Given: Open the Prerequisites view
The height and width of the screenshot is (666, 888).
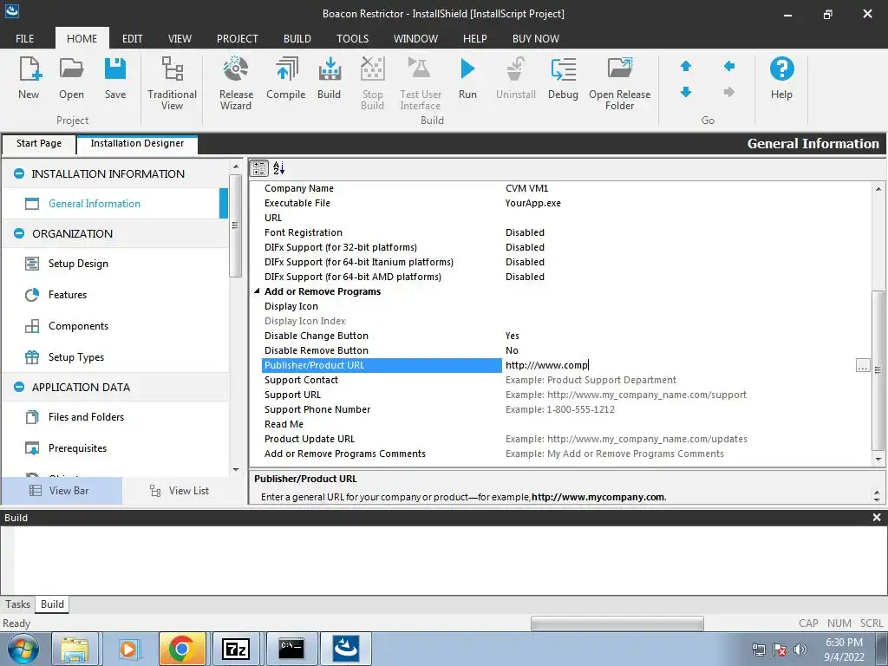Looking at the screenshot, I should pyautogui.click(x=77, y=448).
